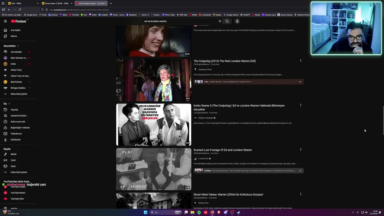The height and width of the screenshot is (216, 384).
Task: Open Windows Start menu
Action: (145, 212)
